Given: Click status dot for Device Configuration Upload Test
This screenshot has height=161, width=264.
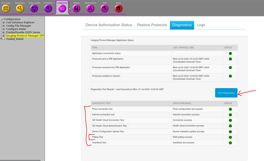Looking at the screenshot, I should pos(230,132).
